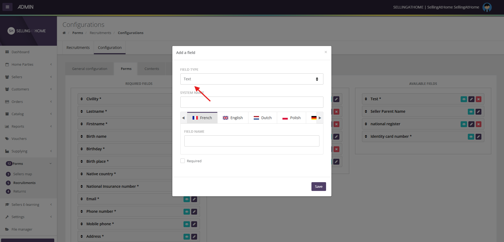Open Sellers map link in sidebar
Viewport: 504px width, 242px height.
23,174
